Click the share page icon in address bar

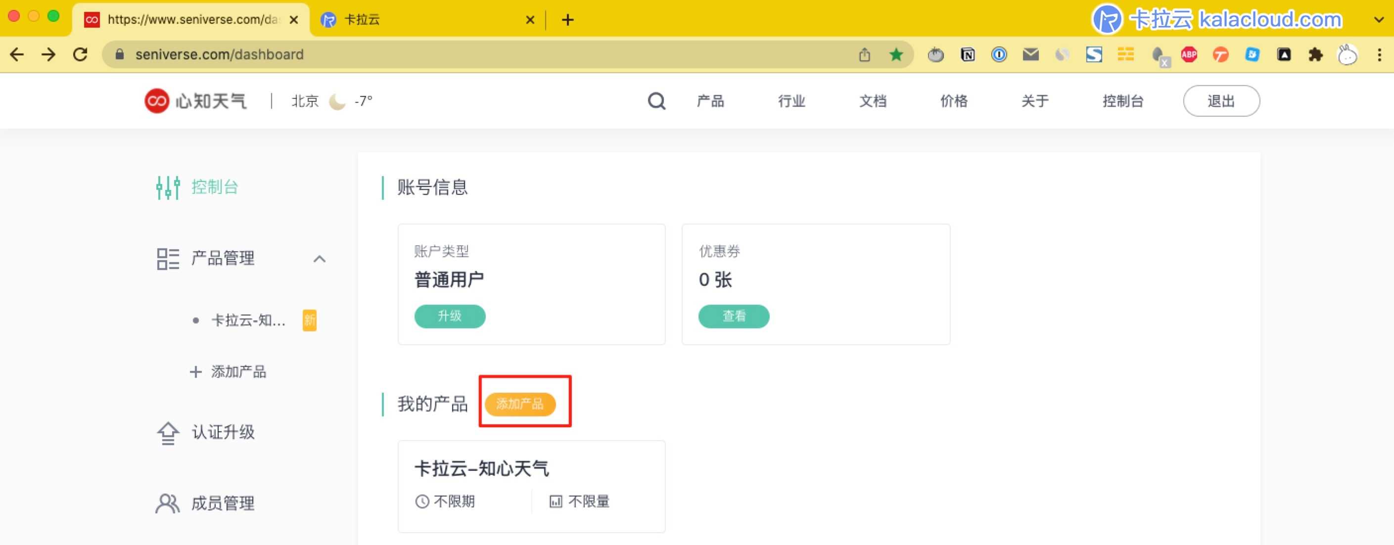pyautogui.click(x=864, y=55)
